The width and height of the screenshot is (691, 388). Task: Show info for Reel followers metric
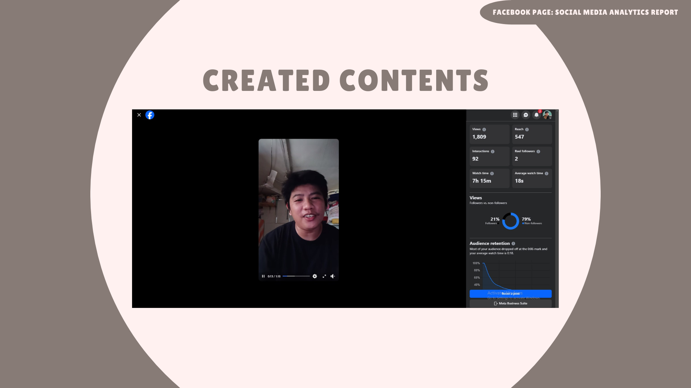538,152
